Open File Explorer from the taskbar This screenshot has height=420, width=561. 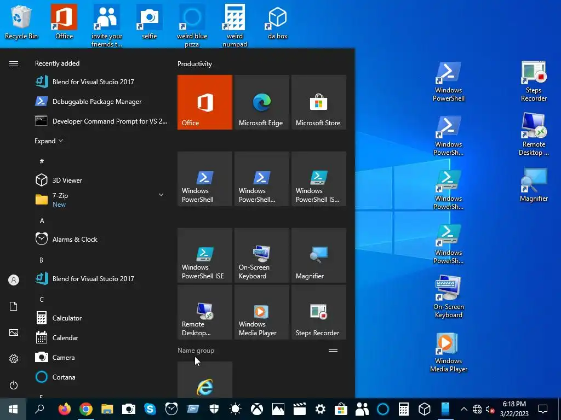[107, 409]
